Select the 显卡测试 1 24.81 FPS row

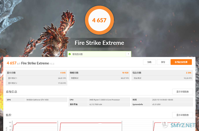36,78
